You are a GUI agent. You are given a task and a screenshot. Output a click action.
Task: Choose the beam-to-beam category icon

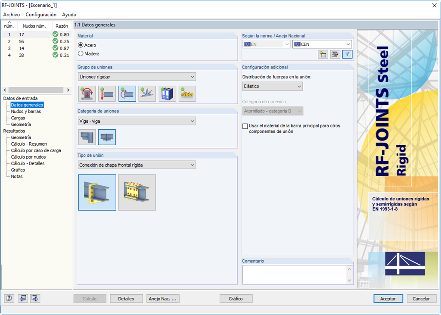click(x=107, y=137)
